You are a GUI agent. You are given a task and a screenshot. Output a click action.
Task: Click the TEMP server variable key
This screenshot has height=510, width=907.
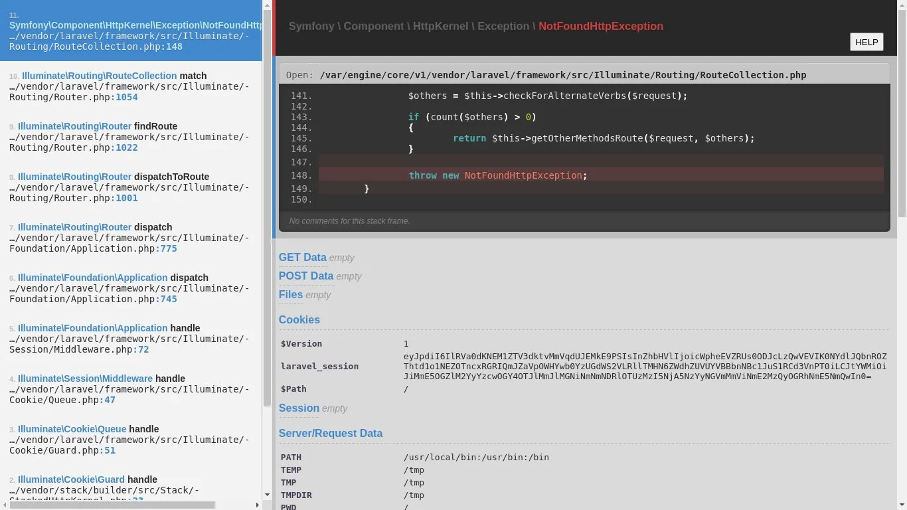[x=291, y=470]
